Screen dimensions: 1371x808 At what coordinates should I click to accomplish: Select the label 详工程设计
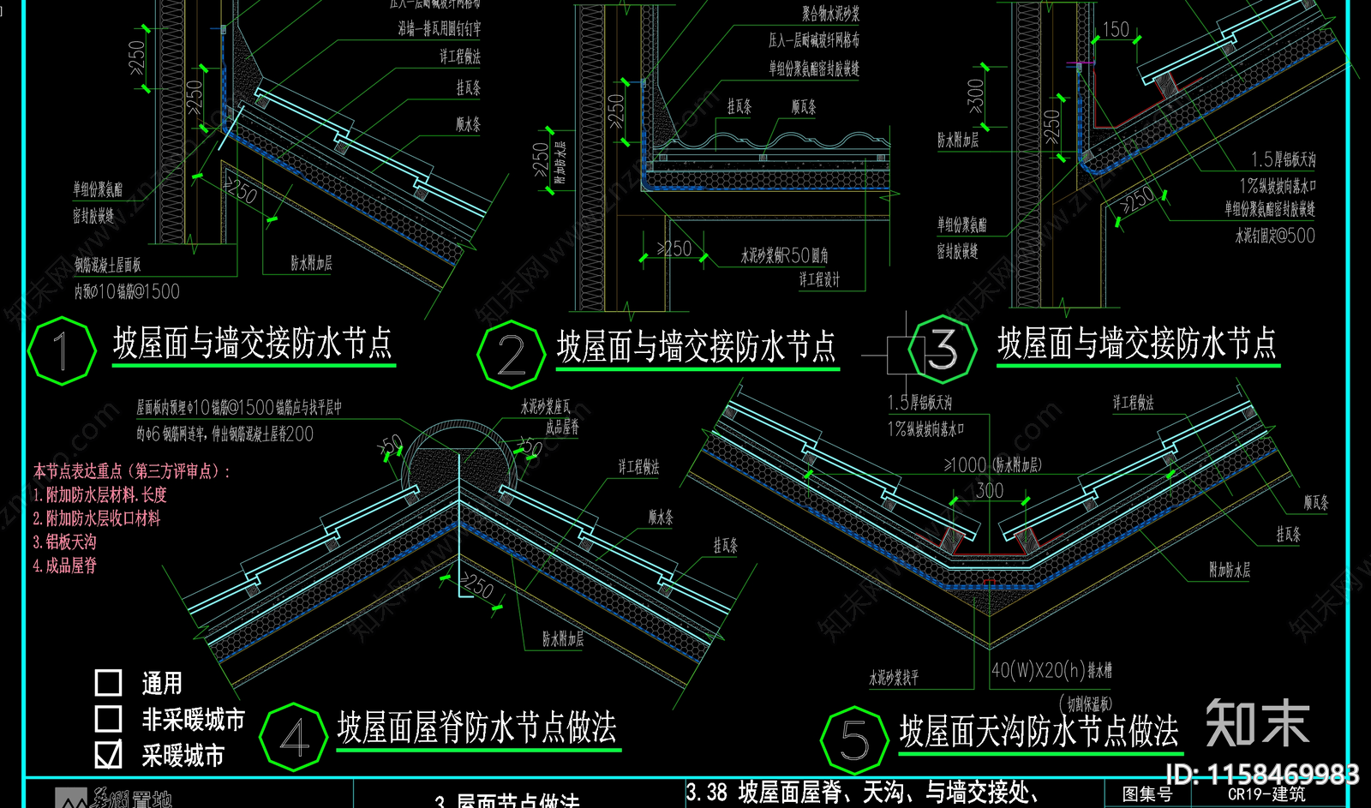820,279
